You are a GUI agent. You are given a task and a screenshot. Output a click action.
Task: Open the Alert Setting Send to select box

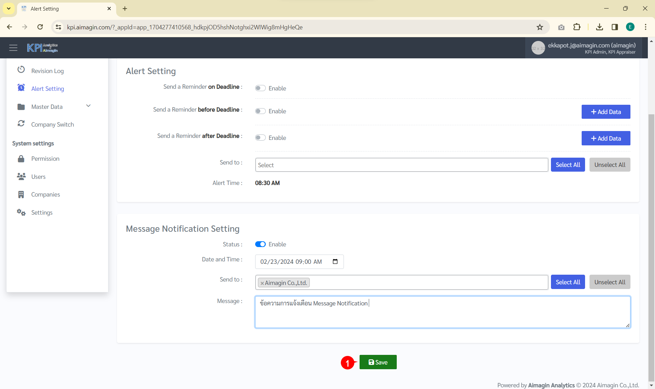[401, 165]
